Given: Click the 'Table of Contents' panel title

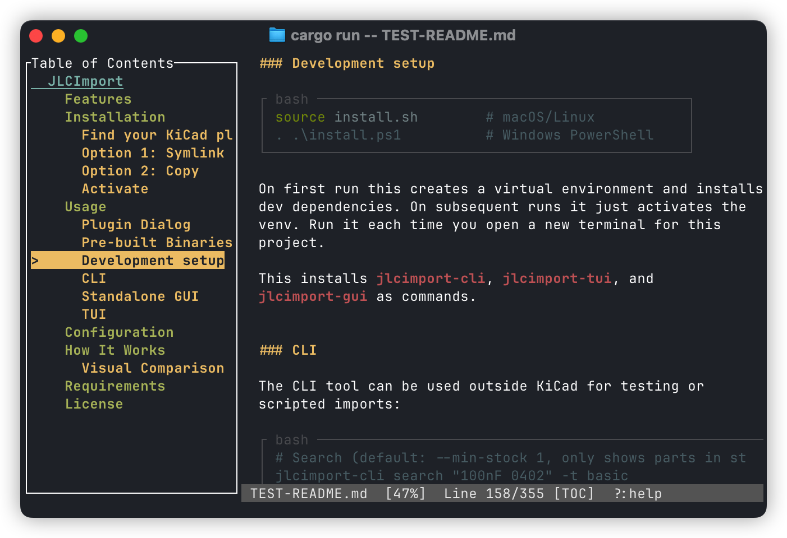Looking at the screenshot, I should pyautogui.click(x=103, y=63).
